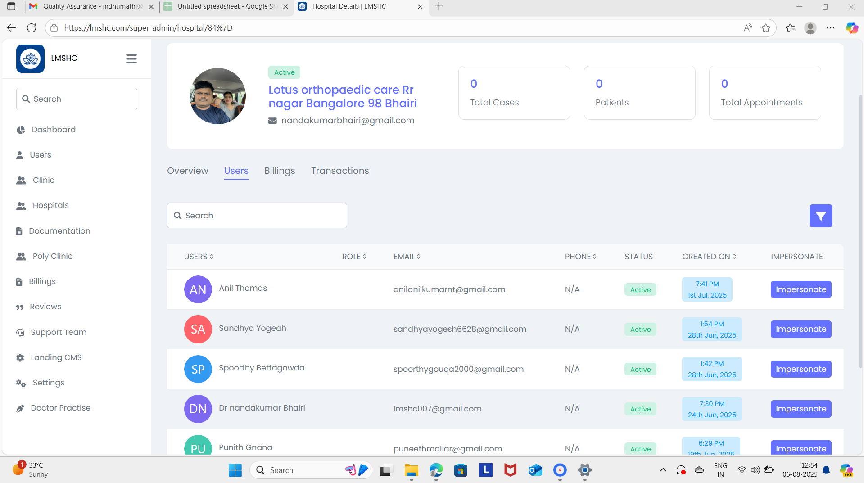
Task: Open Microsoft Edge from the taskbar
Action: [435, 470]
